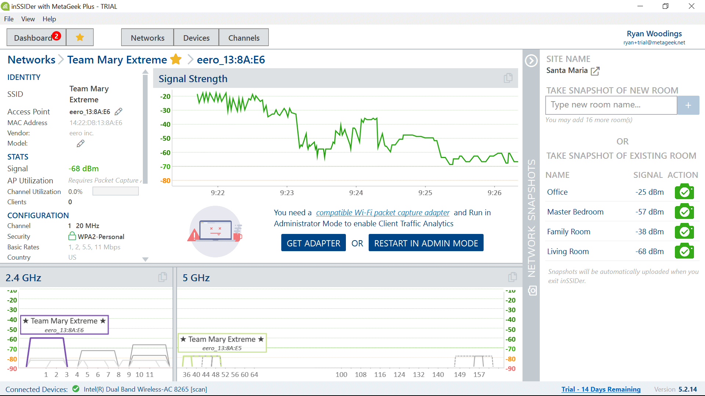Click the camera icon on snapshots sidebar

click(x=532, y=291)
